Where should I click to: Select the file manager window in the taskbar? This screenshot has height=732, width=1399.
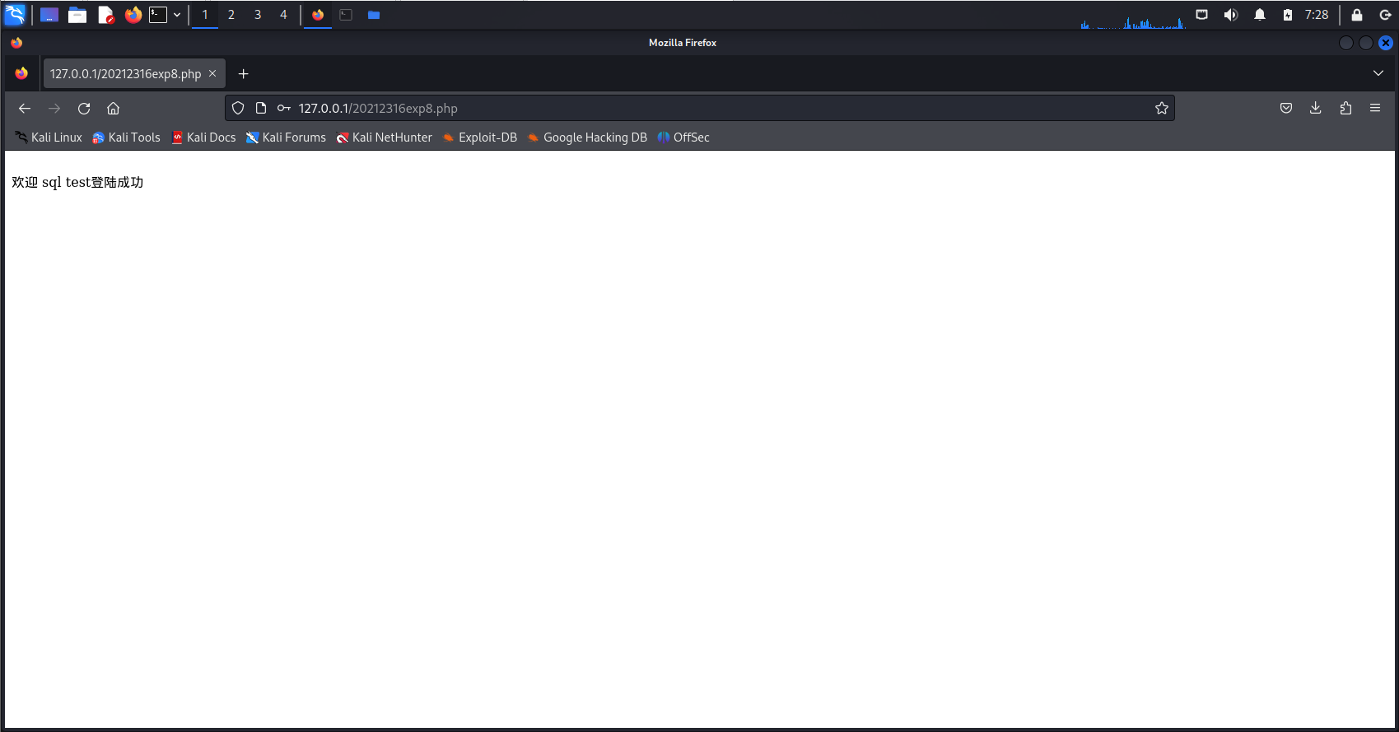(x=374, y=15)
